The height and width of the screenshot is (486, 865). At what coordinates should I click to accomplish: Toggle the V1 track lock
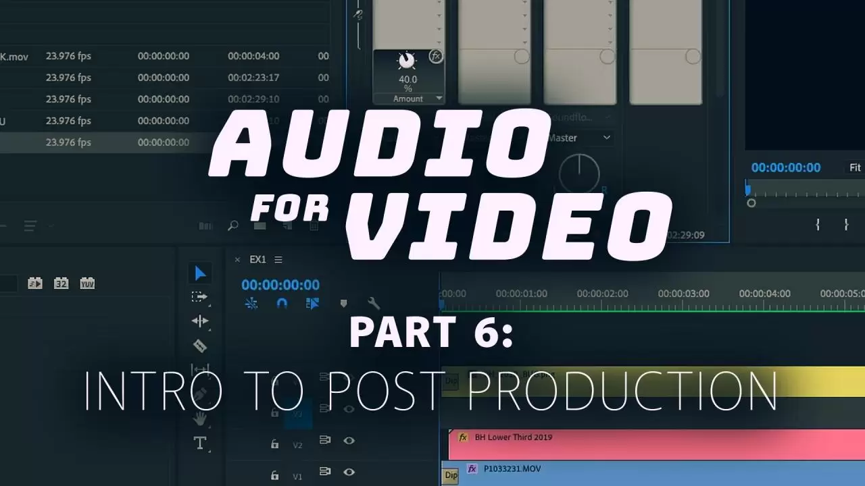274,475
